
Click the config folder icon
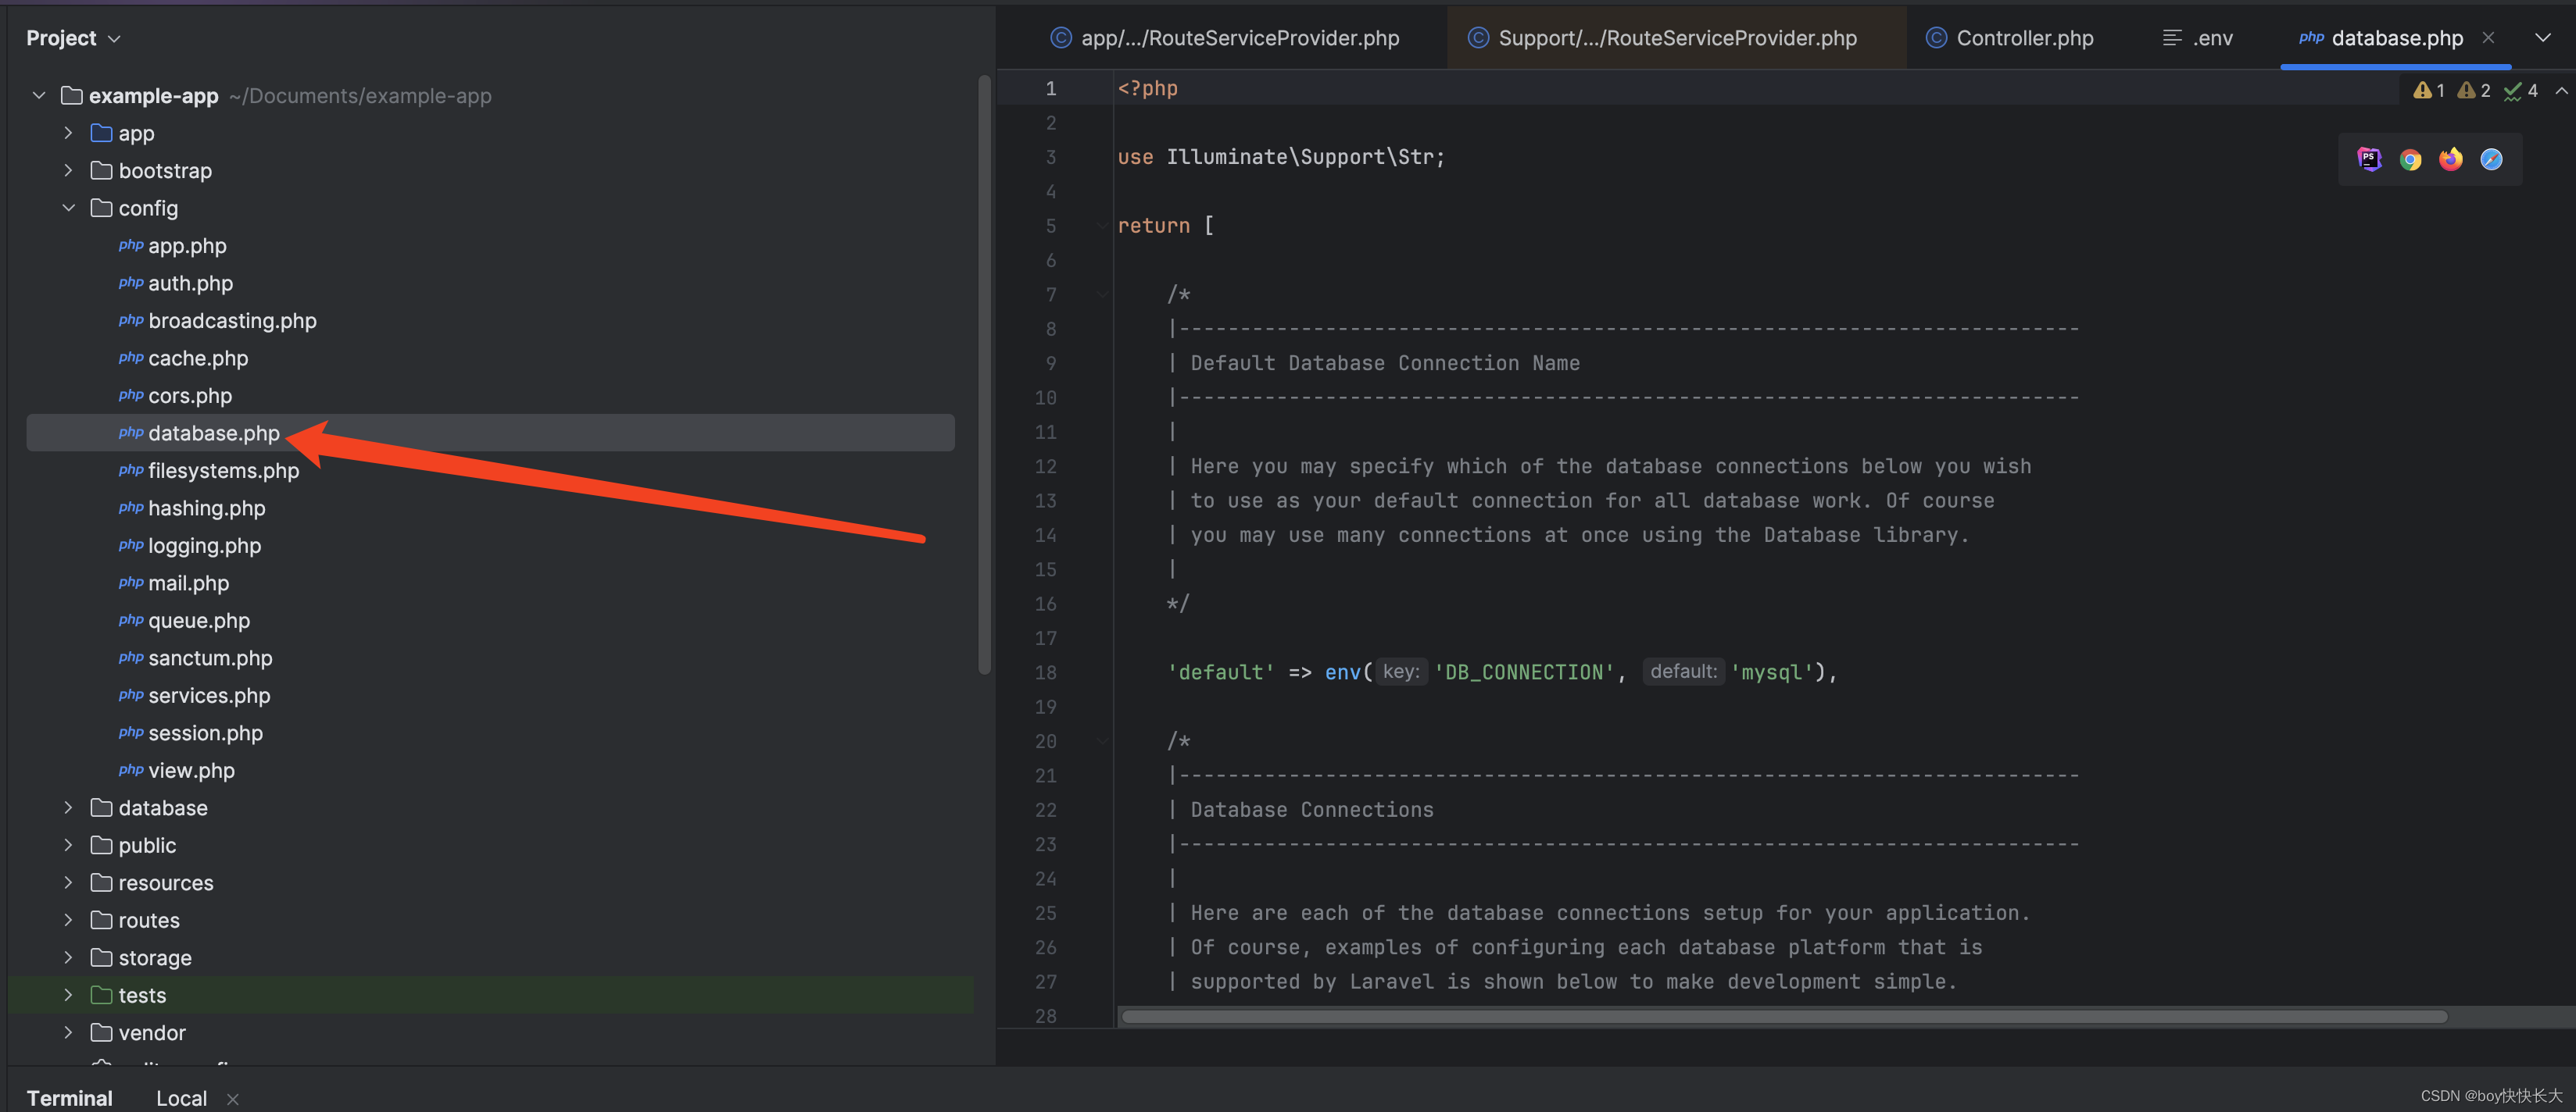(x=101, y=208)
